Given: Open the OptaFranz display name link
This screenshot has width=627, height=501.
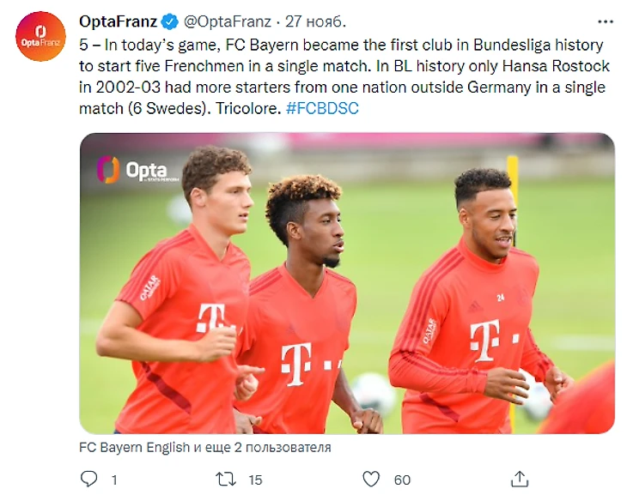Looking at the screenshot, I should (x=119, y=21).
